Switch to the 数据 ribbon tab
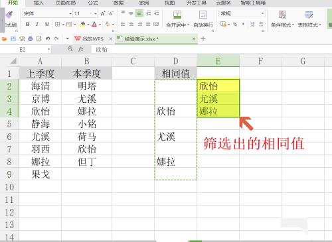 tap(118, 3)
